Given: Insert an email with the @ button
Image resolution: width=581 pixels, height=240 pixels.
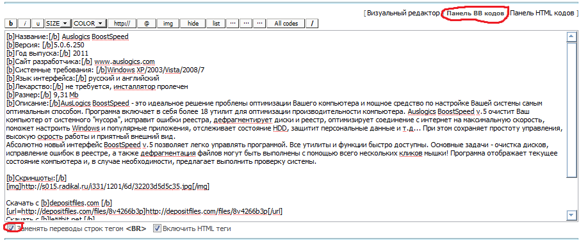Looking at the screenshot, I should tap(147, 23).
